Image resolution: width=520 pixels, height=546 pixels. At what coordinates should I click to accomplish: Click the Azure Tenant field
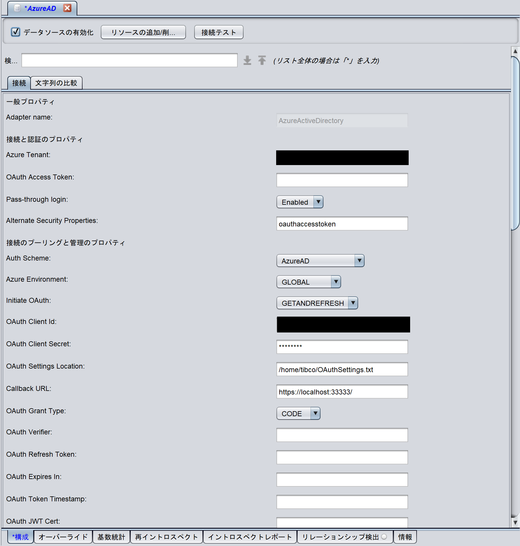(x=342, y=158)
